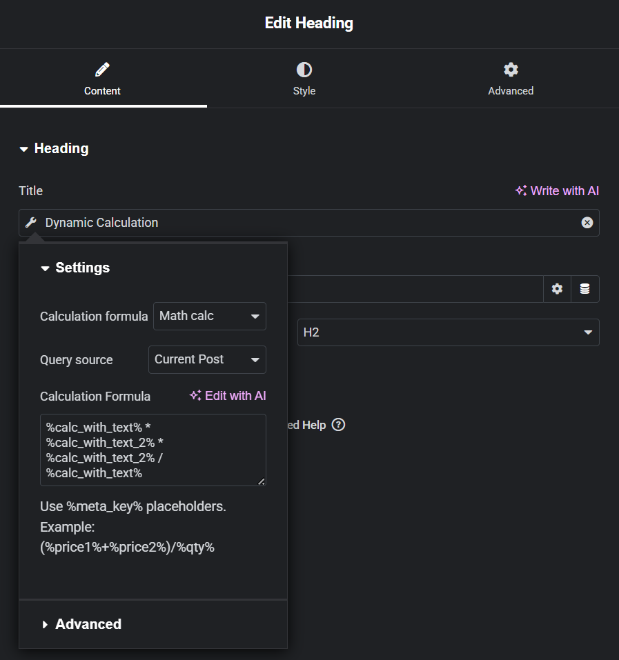Screen dimensions: 619x660
Task: Click the Link input field beside gear icon
Action: (415, 289)
